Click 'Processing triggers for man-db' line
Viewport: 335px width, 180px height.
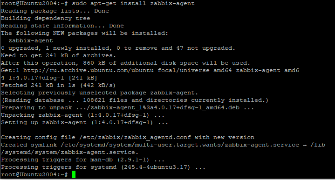[x=82, y=160]
